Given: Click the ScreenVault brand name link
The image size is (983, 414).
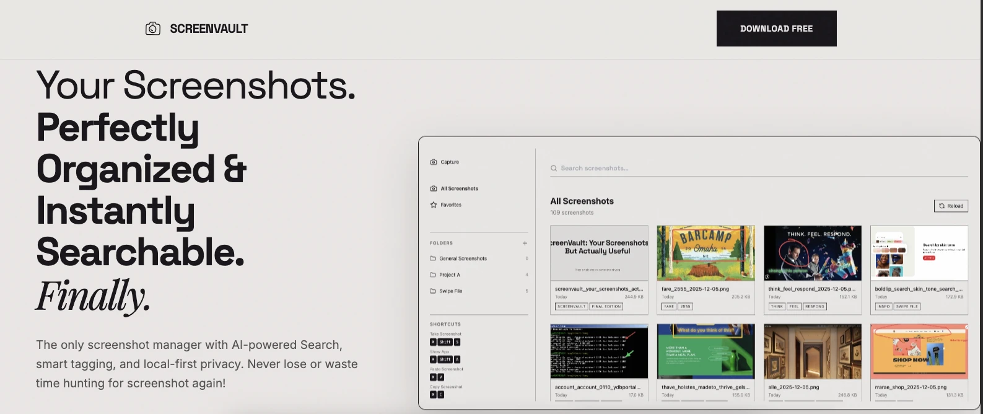Looking at the screenshot, I should coord(209,29).
